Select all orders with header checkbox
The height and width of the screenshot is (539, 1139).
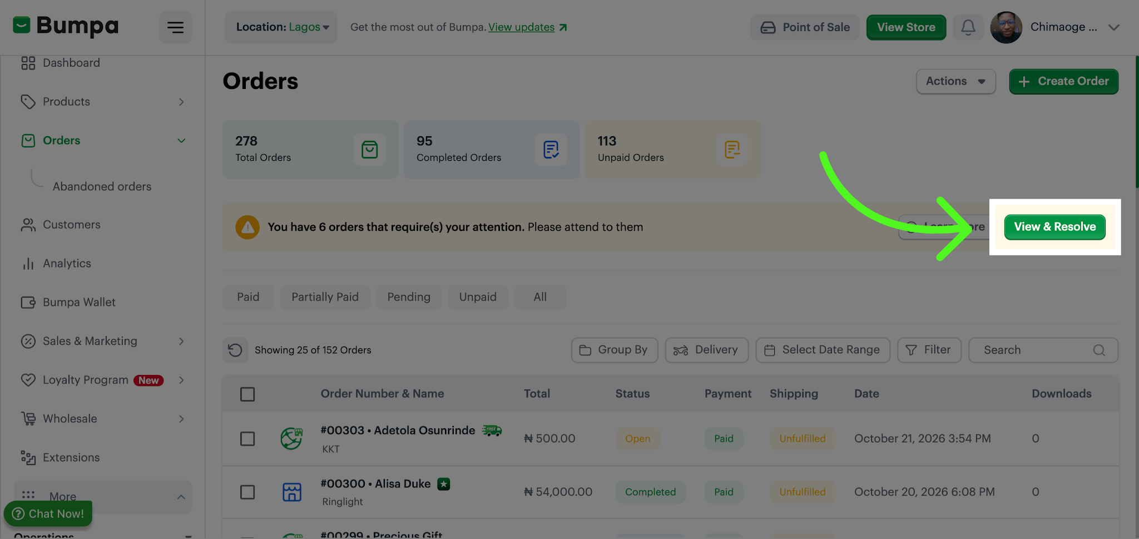click(x=247, y=394)
